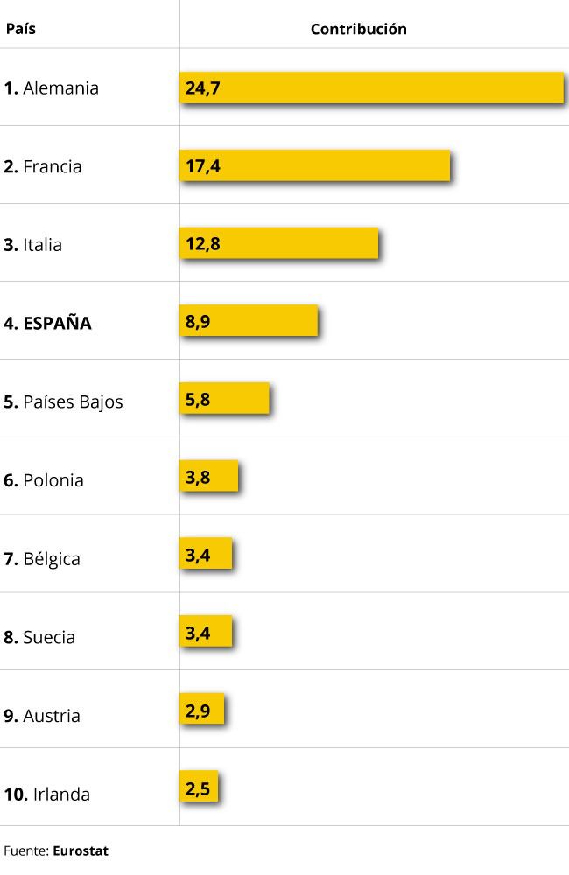Viewport: 569px width, 875px height.
Task: Select the Francia bar showing 17,4
Action: click(x=314, y=165)
